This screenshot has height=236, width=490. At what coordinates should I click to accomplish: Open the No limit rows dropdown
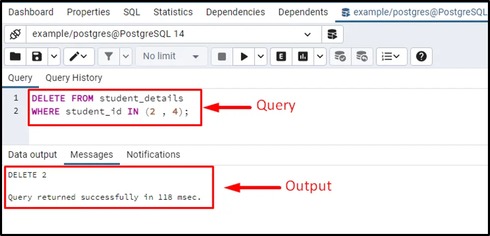(171, 56)
